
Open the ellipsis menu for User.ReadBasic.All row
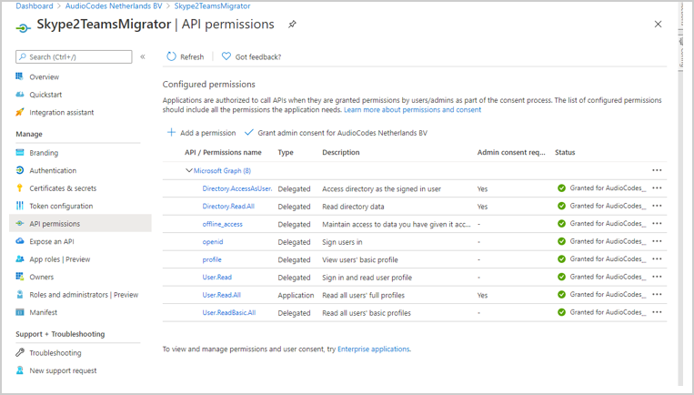click(x=657, y=312)
